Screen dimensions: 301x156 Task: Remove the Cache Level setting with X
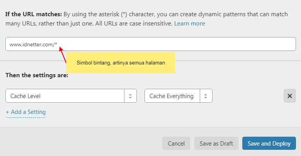(x=289, y=96)
